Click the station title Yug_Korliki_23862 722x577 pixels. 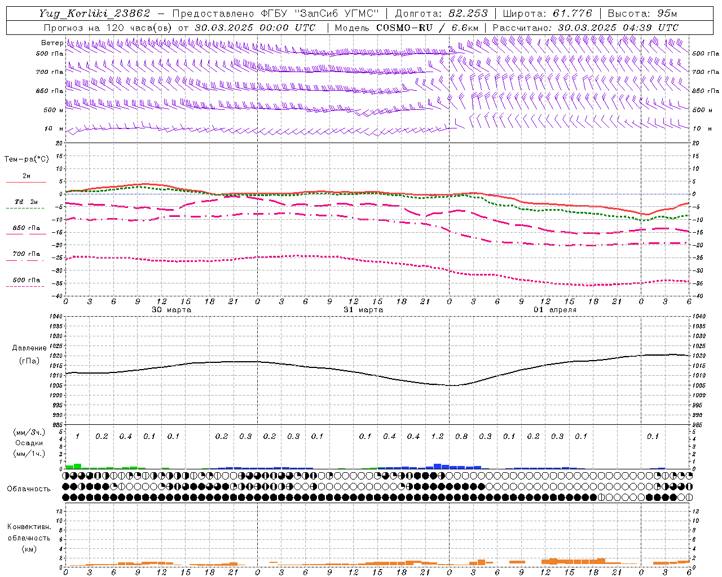(x=95, y=14)
